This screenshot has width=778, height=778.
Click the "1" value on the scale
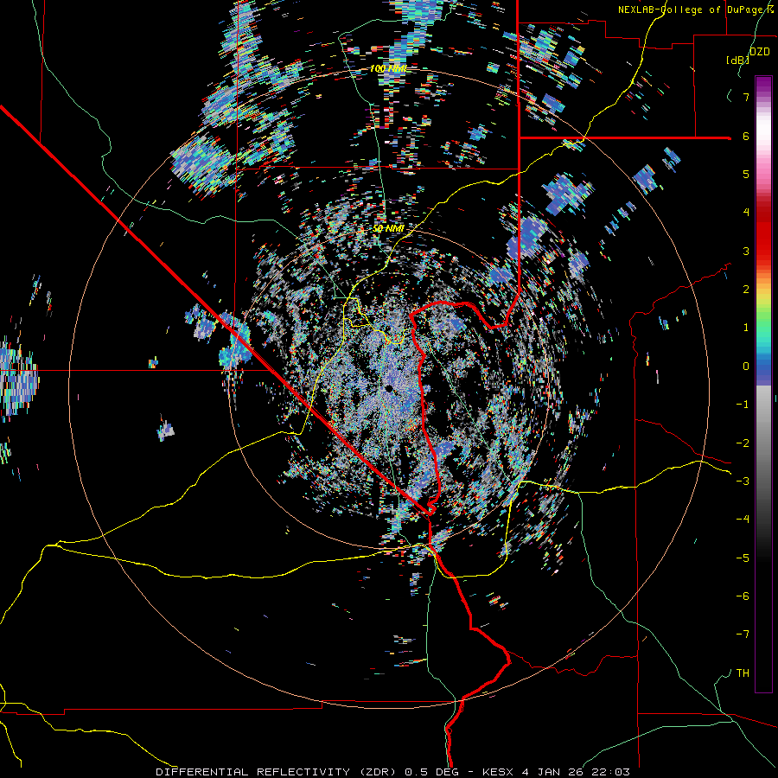tap(746, 328)
